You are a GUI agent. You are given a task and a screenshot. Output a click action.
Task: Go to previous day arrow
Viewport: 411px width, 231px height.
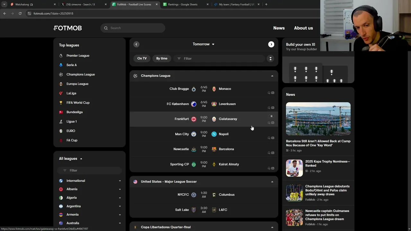(136, 44)
